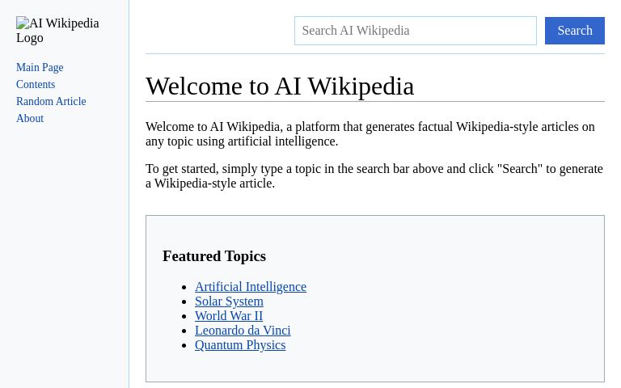Click the bullet beside Artificial Intelligence
621x388 pixels.
(x=185, y=287)
